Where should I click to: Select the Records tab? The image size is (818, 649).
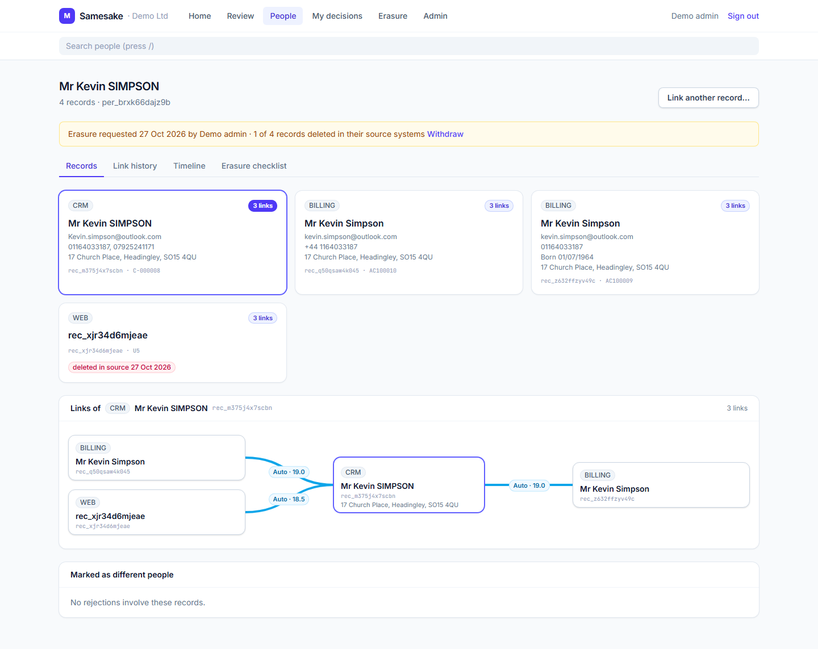point(81,166)
